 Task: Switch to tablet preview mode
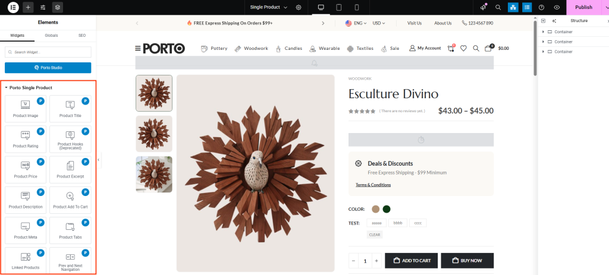point(338,7)
